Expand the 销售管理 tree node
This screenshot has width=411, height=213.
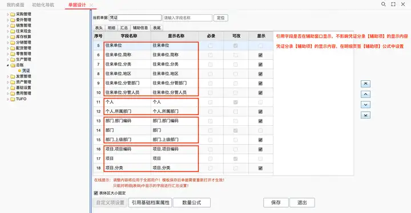tap(7, 26)
